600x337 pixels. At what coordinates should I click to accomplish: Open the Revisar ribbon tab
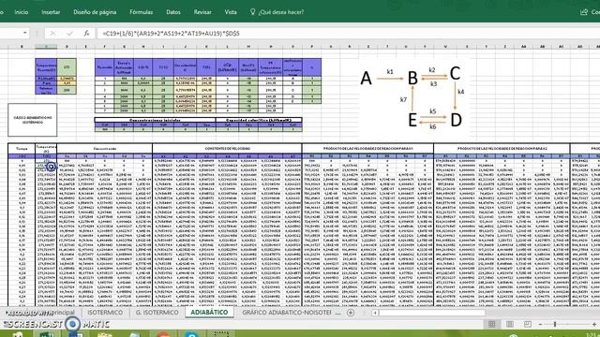point(202,12)
